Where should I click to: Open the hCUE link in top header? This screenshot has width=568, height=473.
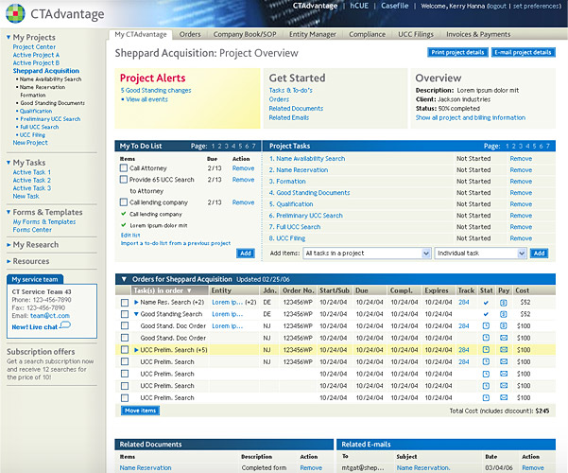359,6
